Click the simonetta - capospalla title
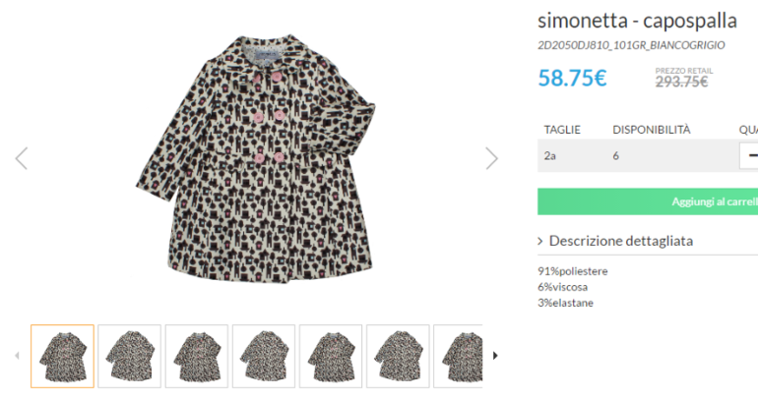 (637, 20)
